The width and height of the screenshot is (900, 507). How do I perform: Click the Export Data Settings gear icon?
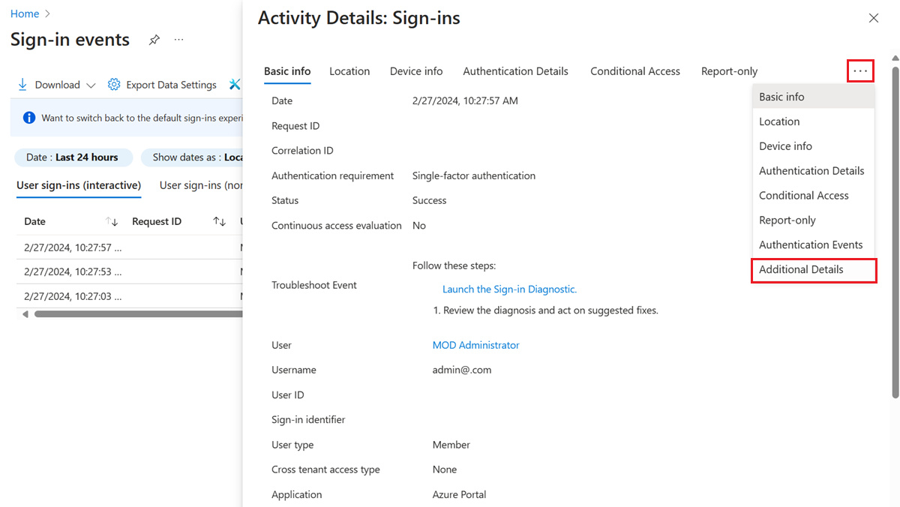(114, 85)
